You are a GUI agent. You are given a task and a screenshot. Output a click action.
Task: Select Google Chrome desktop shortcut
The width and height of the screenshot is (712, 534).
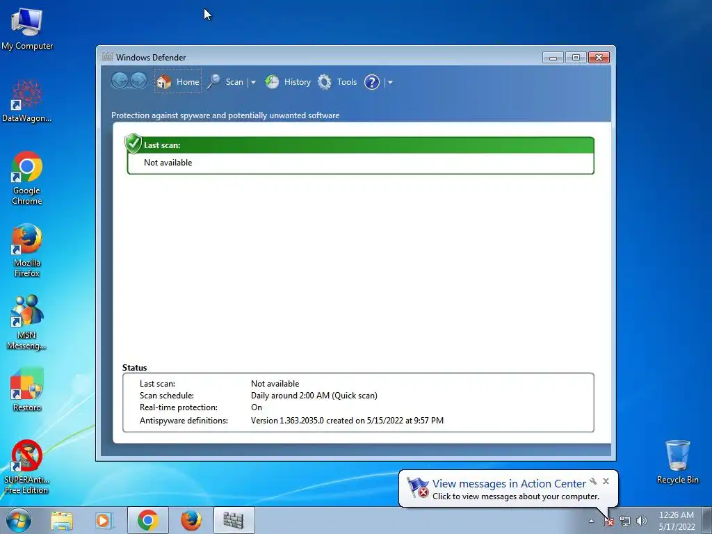coord(27,178)
